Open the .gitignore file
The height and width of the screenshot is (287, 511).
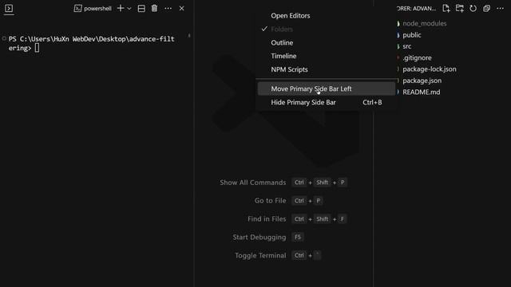(417, 57)
